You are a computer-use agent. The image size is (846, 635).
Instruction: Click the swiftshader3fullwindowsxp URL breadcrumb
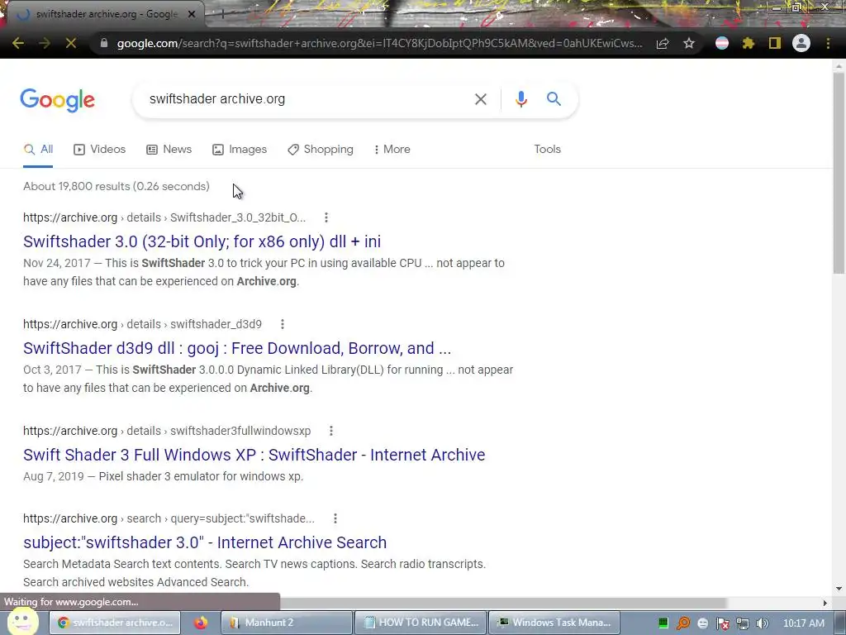tap(167, 431)
